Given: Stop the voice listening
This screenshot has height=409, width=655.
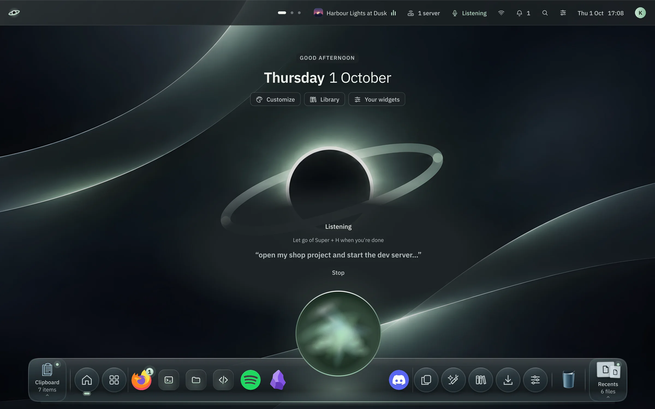Looking at the screenshot, I should click(338, 273).
